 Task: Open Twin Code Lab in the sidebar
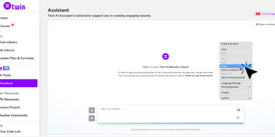click(10, 132)
